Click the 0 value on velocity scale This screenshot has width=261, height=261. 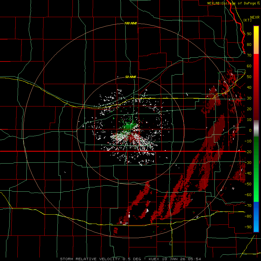[x=250, y=130]
